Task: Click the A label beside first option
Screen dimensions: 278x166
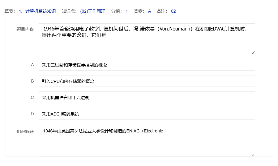Action: click(32, 65)
